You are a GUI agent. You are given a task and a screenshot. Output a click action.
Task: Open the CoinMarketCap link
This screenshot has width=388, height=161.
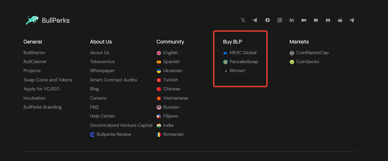click(309, 53)
